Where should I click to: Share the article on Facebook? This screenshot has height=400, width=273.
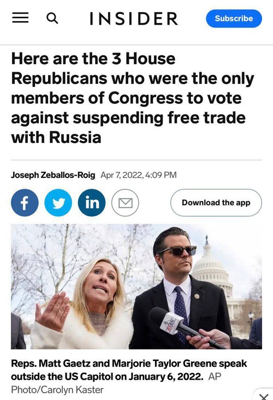coord(25,203)
